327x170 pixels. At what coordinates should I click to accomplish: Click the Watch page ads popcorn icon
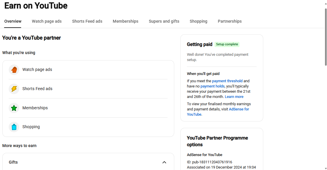pyautogui.click(x=14, y=70)
